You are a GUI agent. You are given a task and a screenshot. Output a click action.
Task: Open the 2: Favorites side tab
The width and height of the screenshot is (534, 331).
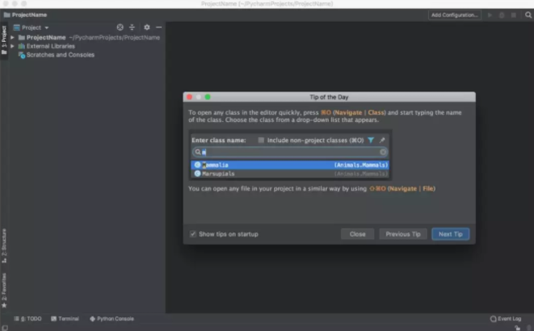(4, 291)
